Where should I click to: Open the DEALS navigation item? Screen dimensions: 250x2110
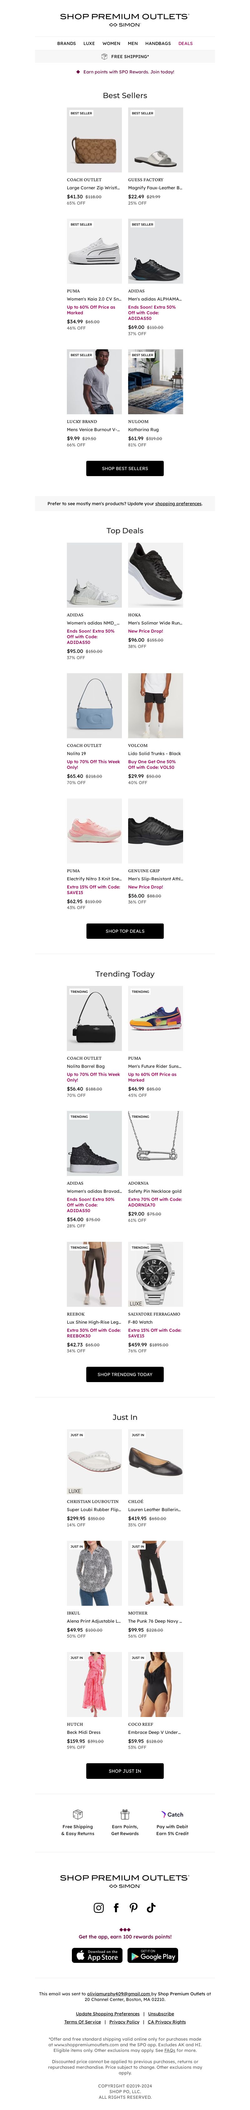point(186,43)
